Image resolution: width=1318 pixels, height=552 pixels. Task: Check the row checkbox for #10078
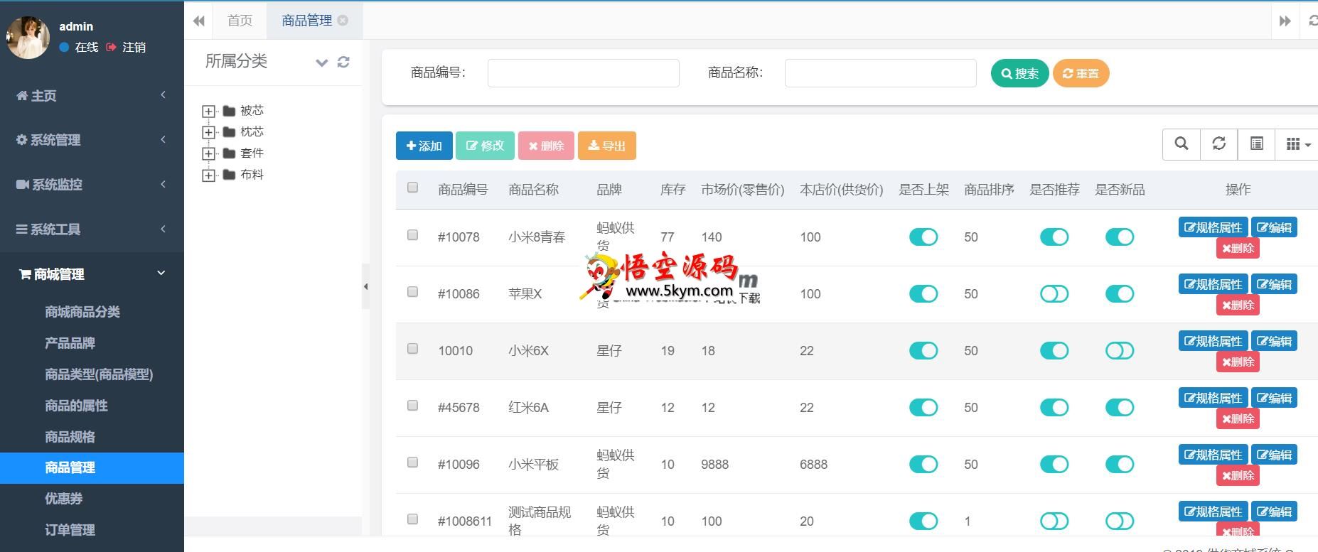[x=412, y=235]
